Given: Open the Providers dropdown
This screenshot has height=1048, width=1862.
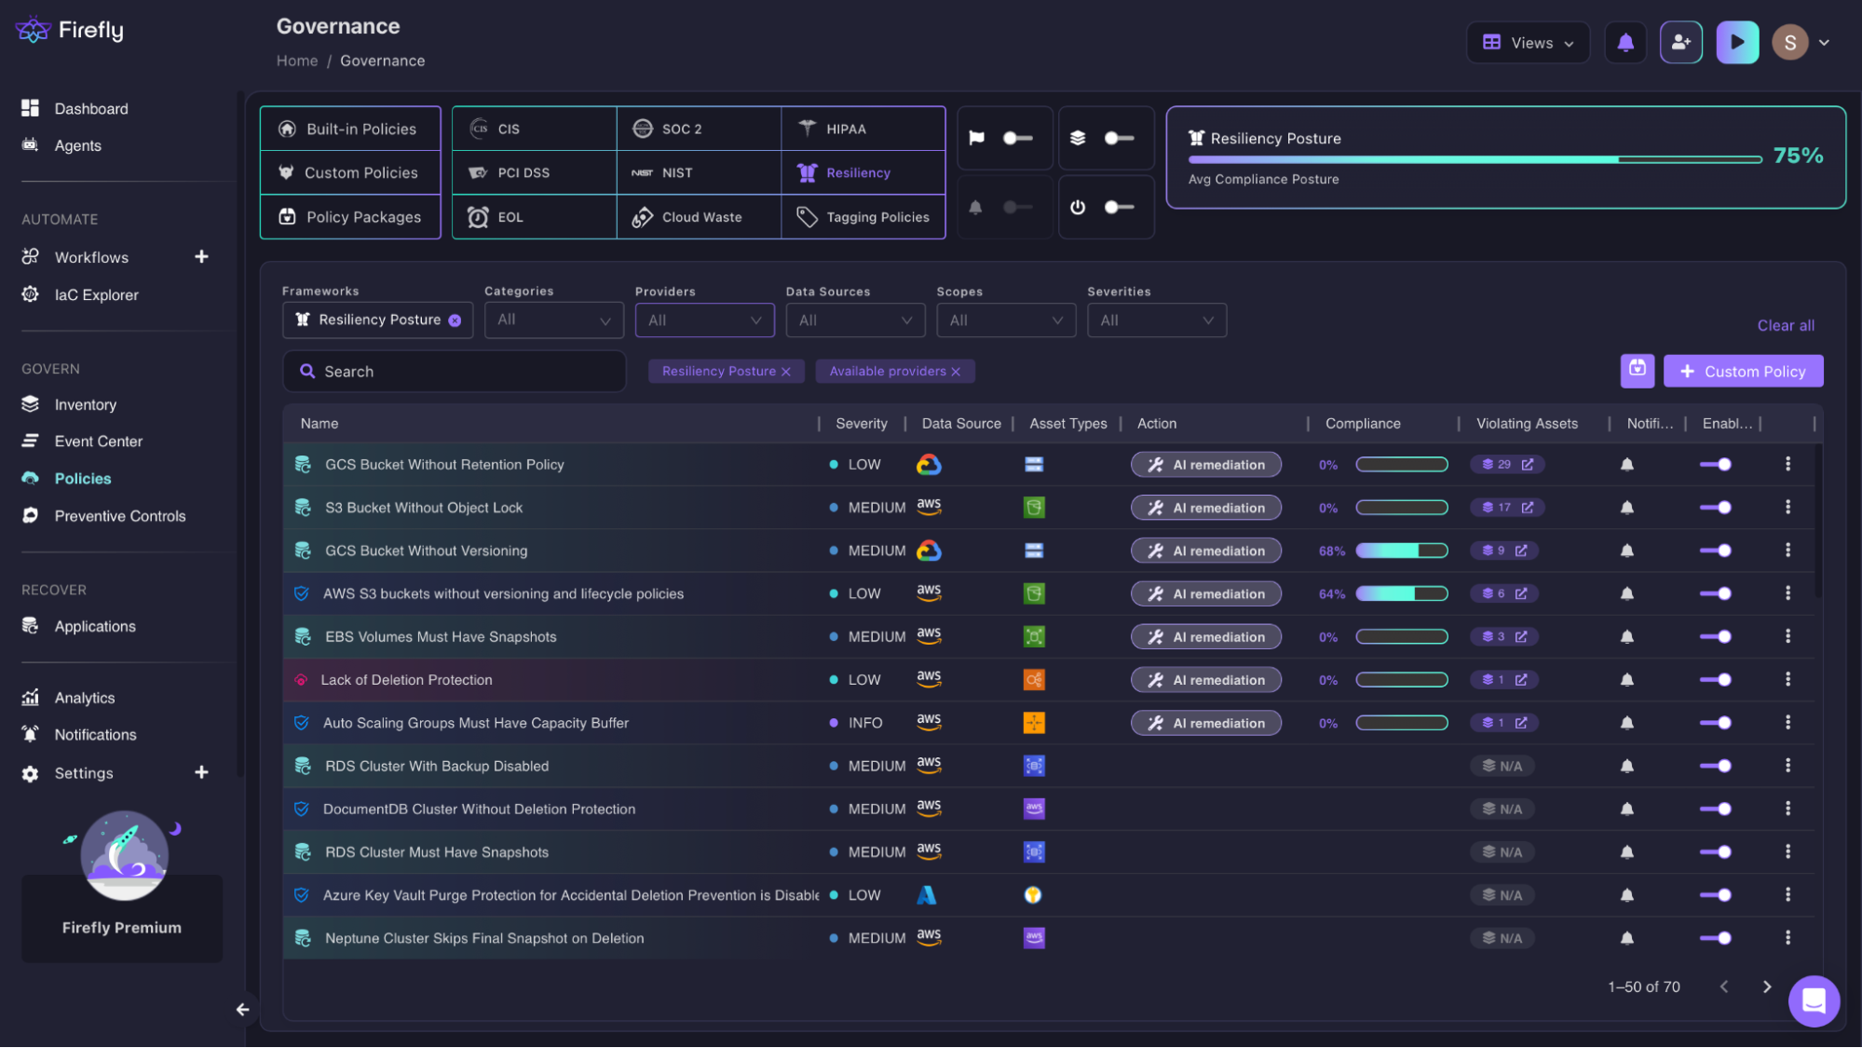Looking at the screenshot, I should (704, 320).
